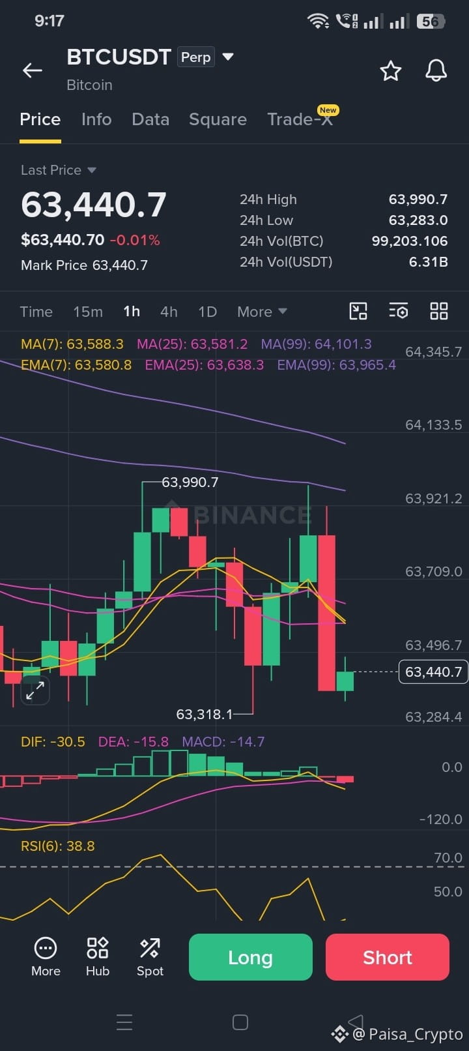Expand the More timeframes dropdown
469x1051 pixels.
click(263, 312)
